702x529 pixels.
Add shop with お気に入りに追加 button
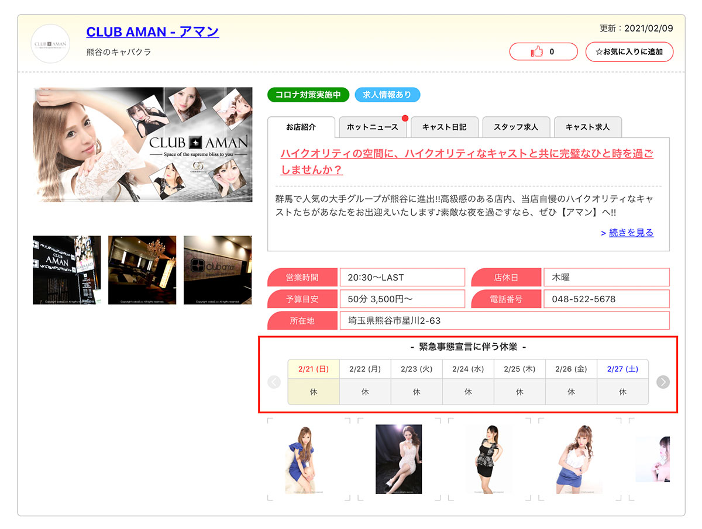629,52
